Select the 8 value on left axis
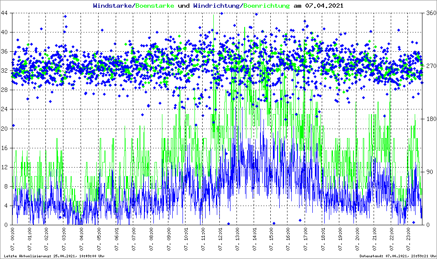 (x=6, y=186)
